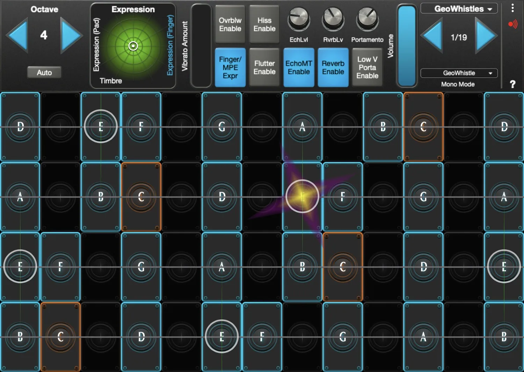Open the GeoWhistles preset bank dropdown
524x372 pixels.
pyautogui.click(x=459, y=9)
